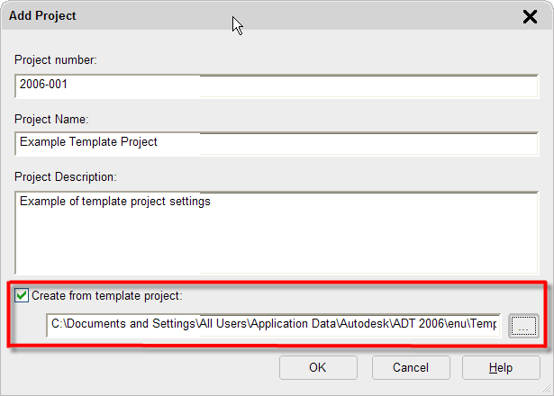Click the word 'Template' in Project Name field
This screenshot has width=554, height=396.
92,142
